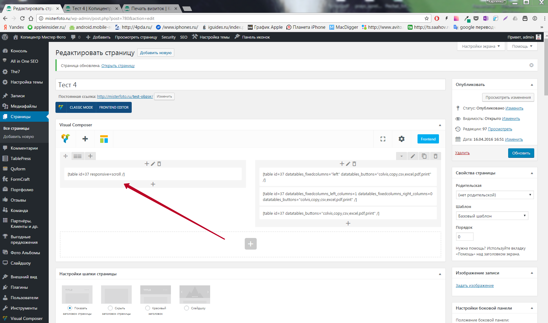548x323 pixels.
Task: Click the 'Задать изображение' link
Action: click(474, 286)
